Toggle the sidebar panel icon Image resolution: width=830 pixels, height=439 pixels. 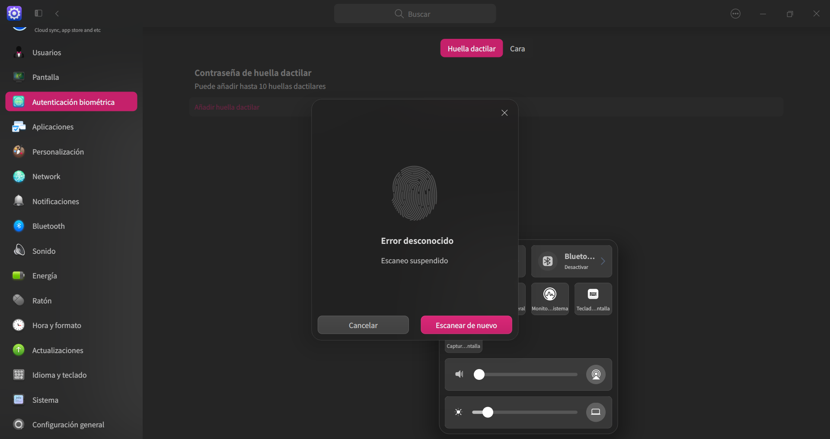38,13
